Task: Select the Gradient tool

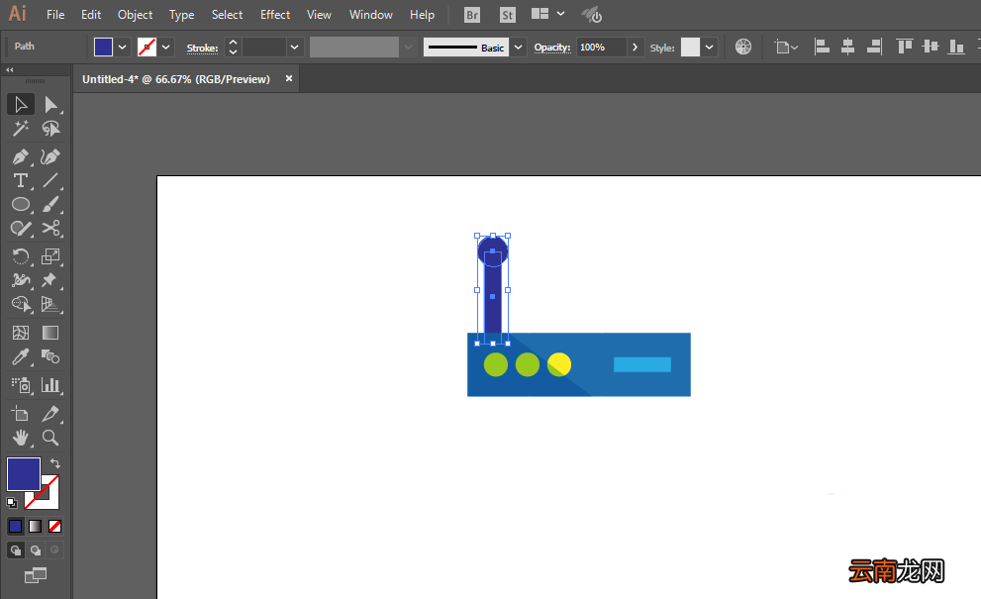Action: coord(50,333)
